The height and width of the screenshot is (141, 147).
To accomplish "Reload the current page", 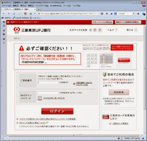I will point(107,14).
